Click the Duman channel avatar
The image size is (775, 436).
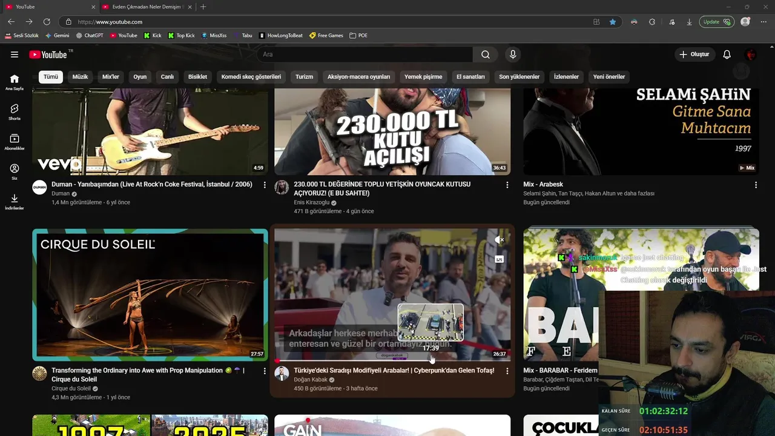[39, 187]
